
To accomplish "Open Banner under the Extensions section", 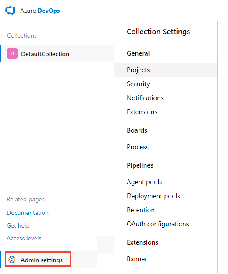I will point(137,259).
